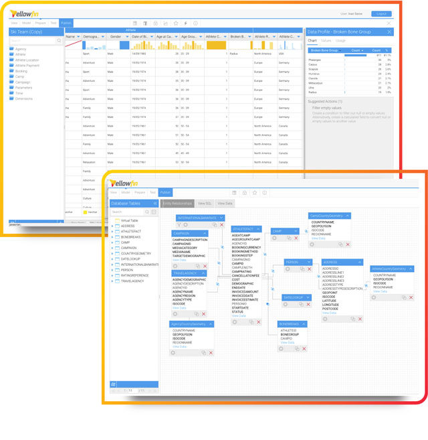Click the copy icon on BONEBREAKS table
428x440 pixels.
click(x=297, y=349)
